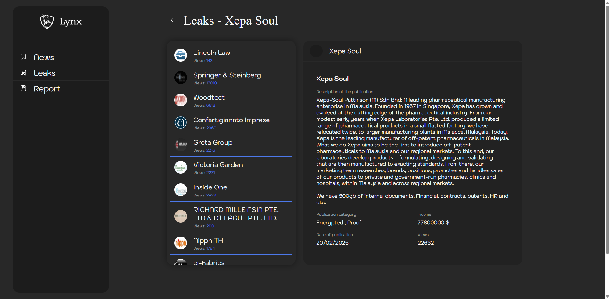Image resolution: width=610 pixels, height=299 pixels.
Task: Click the Lincoln Law briefcase logo
Action: (181, 55)
